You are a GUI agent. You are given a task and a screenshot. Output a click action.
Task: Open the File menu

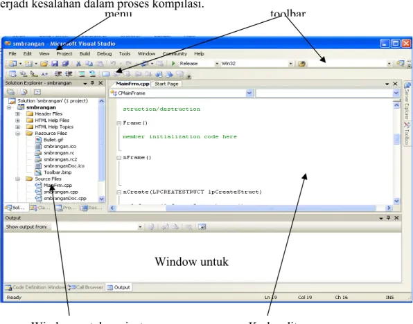(x=12, y=54)
